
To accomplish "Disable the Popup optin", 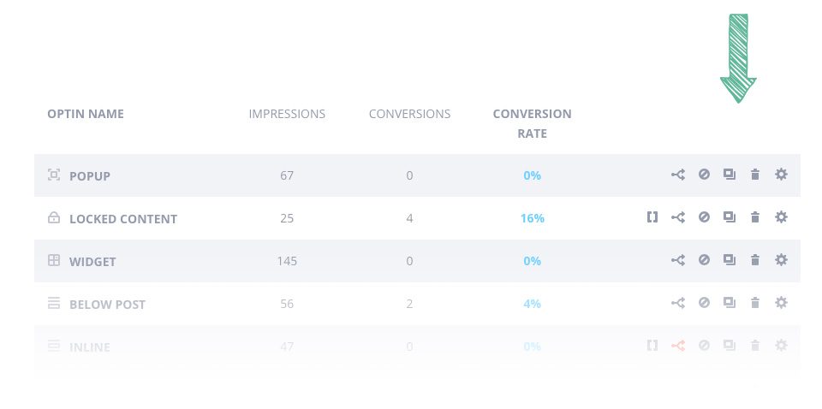I will 704,175.
